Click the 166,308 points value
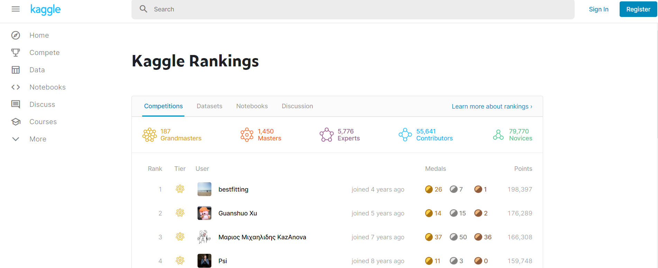Viewport: 658px width, 268px height. (x=520, y=237)
